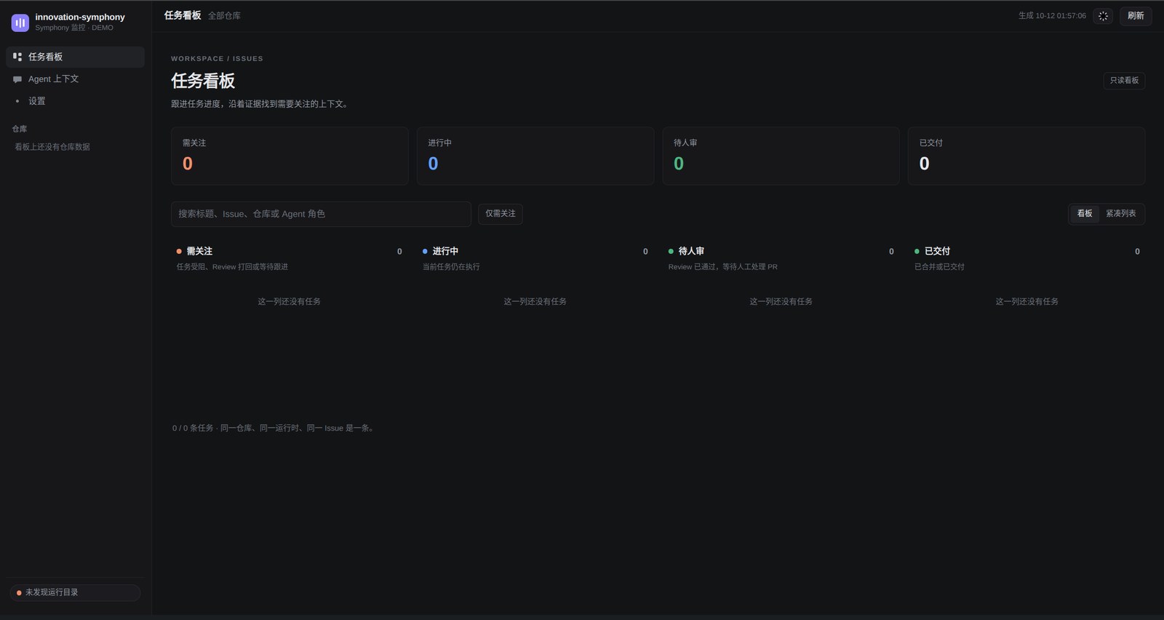
Task: Click the 刷新 refresh button
Action: tap(1136, 16)
